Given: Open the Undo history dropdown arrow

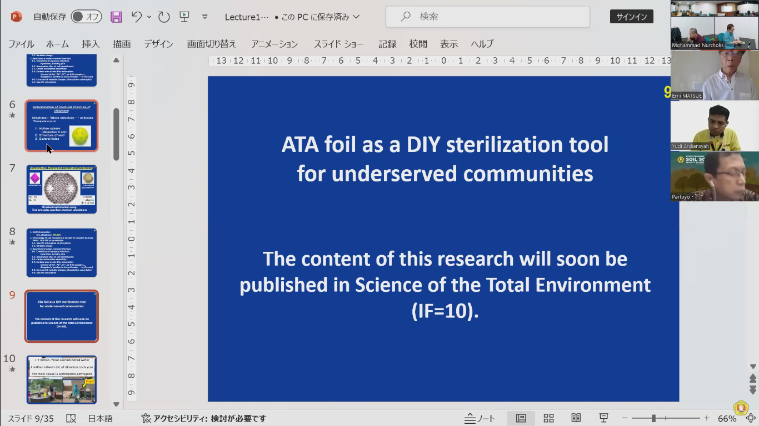Looking at the screenshot, I should click(x=149, y=17).
